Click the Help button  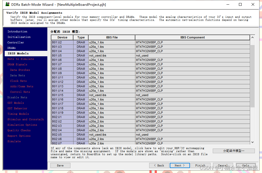[245, 166]
